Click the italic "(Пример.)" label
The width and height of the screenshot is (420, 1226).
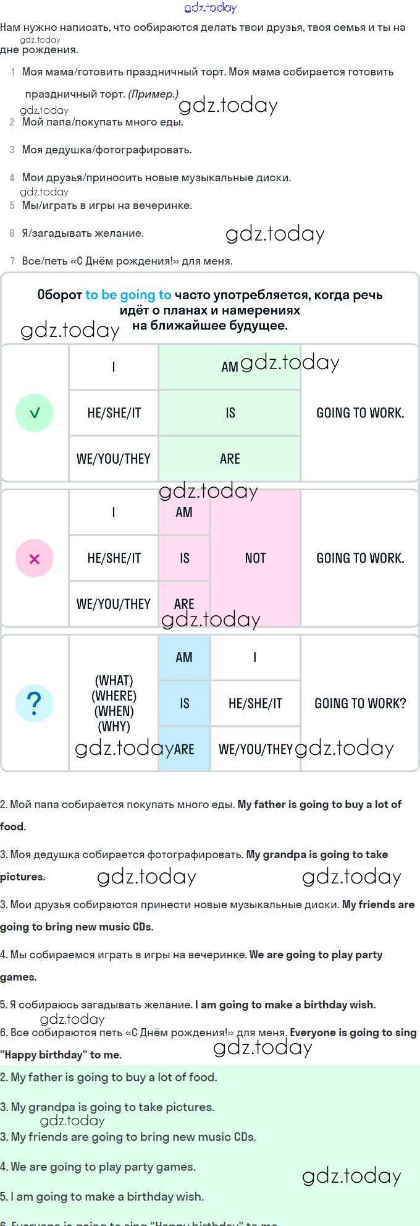[x=153, y=94]
